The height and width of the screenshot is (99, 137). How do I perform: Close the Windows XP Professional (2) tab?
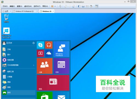pyautogui.click(x=37, y=11)
